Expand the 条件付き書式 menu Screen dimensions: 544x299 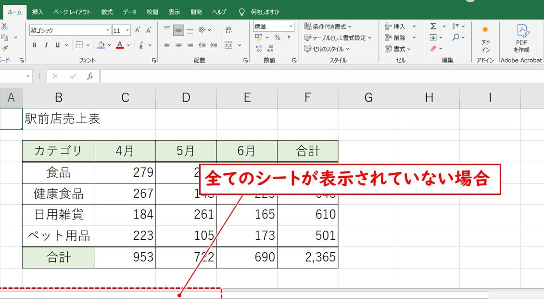pyautogui.click(x=328, y=26)
